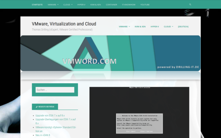Go to KVM & XEN in top bar
Screen dimensions: 221x138
tap(95, 5)
